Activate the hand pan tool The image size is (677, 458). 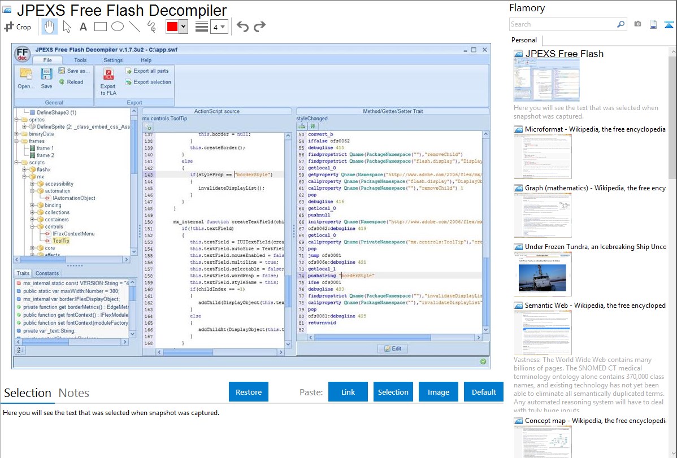click(49, 27)
